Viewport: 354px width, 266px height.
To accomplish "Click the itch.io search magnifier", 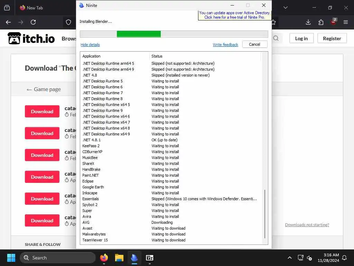I will tap(276, 38).
